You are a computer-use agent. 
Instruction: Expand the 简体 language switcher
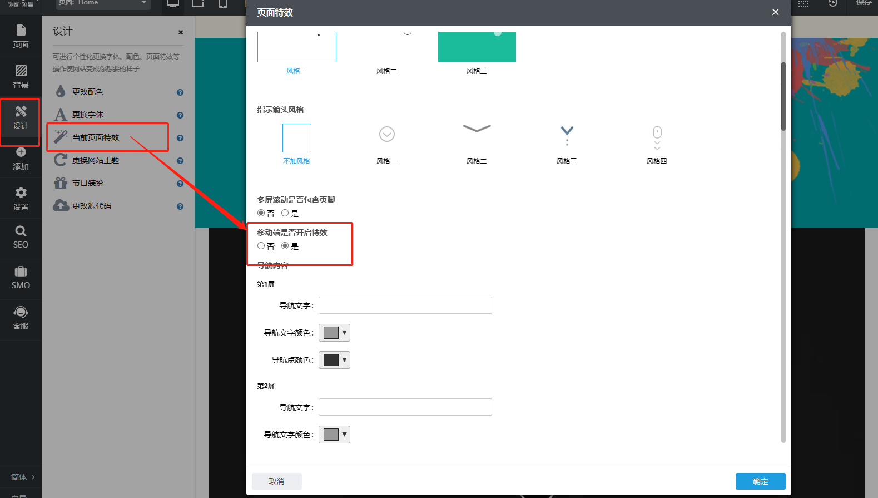click(22, 477)
